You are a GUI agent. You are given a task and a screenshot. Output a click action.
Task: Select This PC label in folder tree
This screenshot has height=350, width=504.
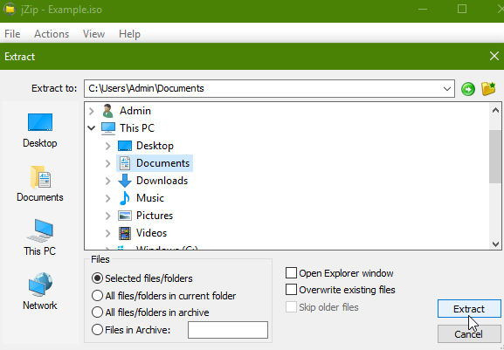click(137, 128)
